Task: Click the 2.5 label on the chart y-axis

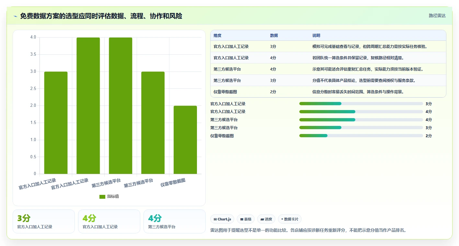Action: point(33,88)
